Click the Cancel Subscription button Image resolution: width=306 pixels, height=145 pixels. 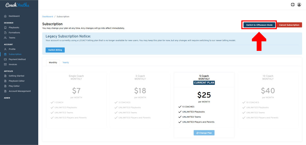click(x=289, y=25)
